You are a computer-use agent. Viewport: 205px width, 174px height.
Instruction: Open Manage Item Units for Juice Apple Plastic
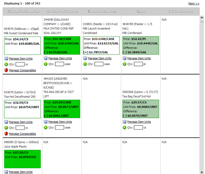click(x=20, y=172)
